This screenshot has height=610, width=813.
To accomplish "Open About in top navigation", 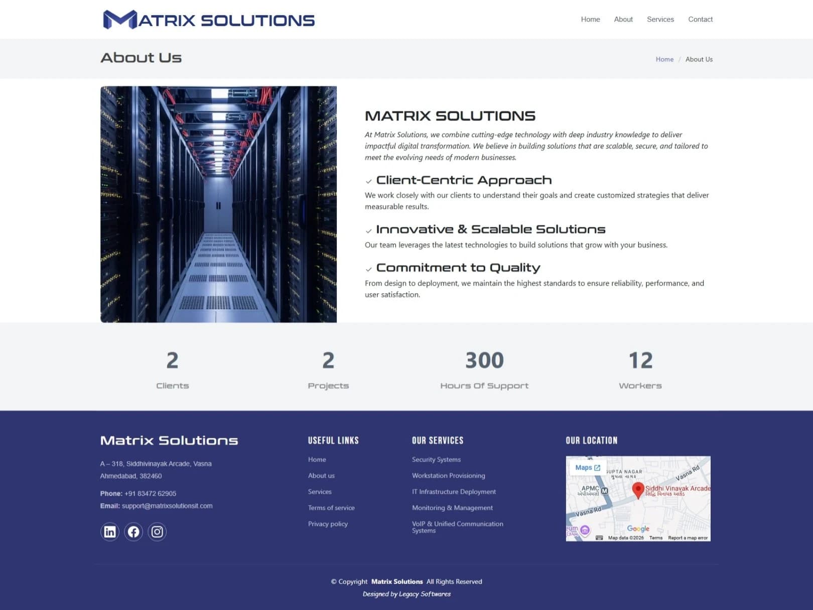I will [x=623, y=19].
